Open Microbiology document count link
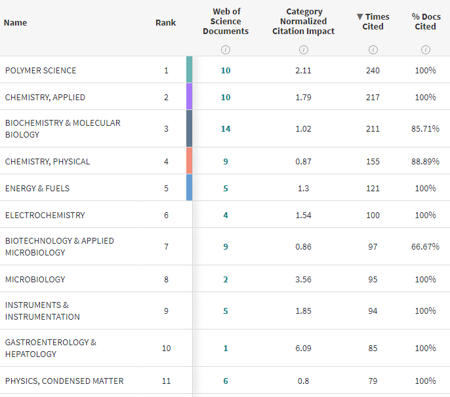 coord(226,279)
